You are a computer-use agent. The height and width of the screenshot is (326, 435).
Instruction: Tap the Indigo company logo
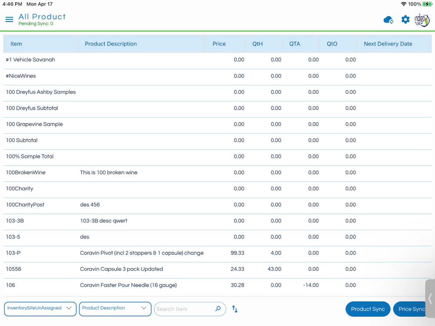422,20
